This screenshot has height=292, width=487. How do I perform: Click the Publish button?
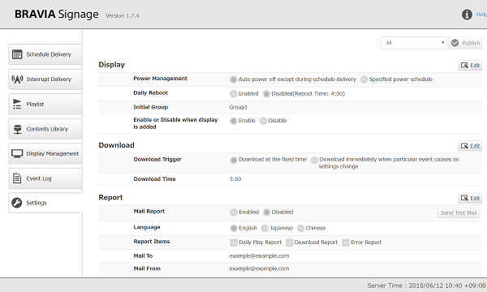pyautogui.click(x=465, y=43)
